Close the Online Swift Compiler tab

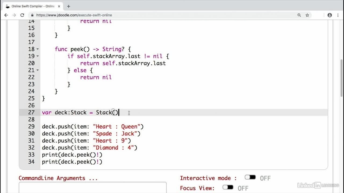point(59,6)
